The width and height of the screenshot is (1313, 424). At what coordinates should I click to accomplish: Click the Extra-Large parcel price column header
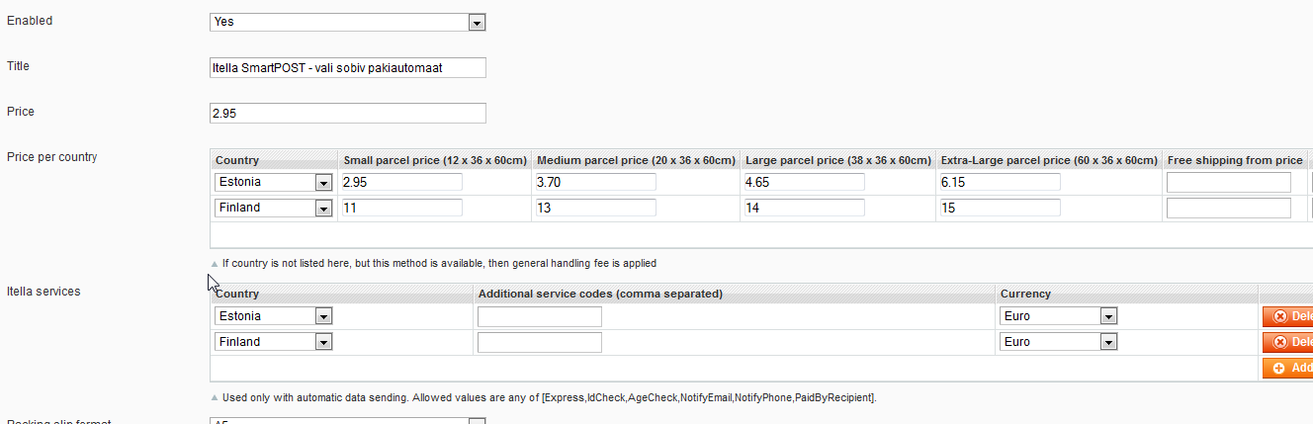[x=1049, y=160]
